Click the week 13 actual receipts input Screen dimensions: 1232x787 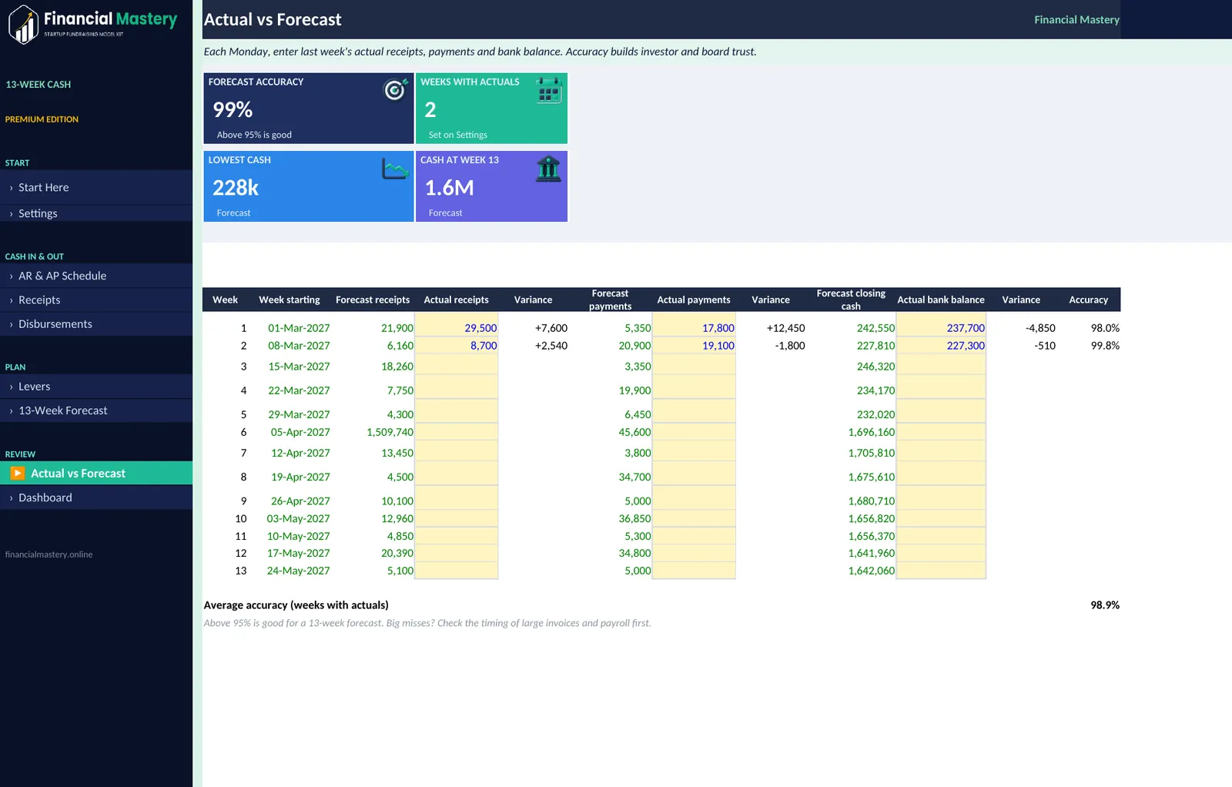[457, 571]
